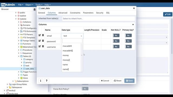Delete the username column row

point(43,46)
